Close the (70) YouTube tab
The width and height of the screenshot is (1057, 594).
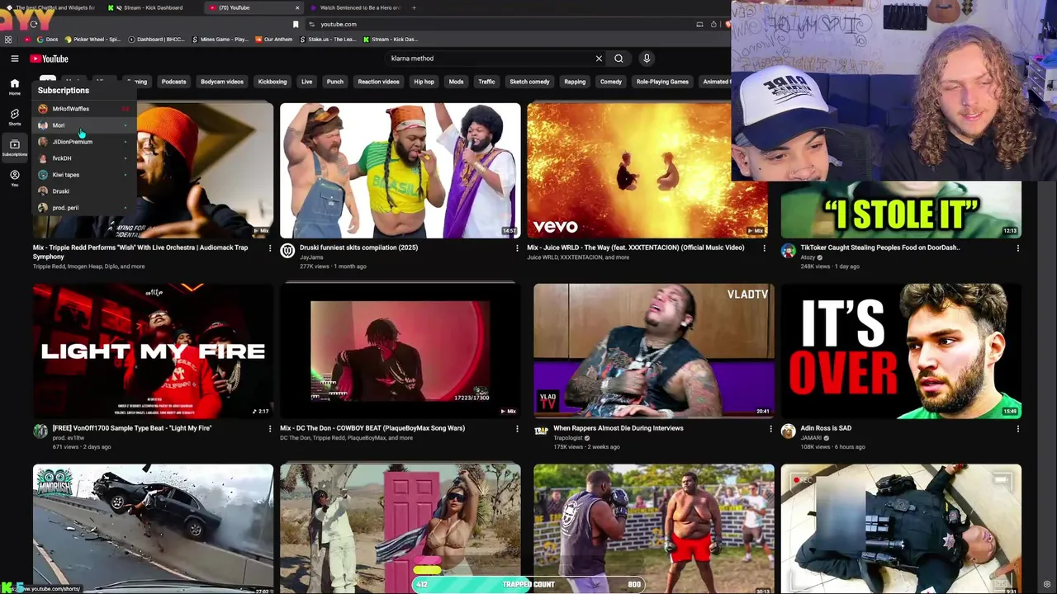[297, 7]
